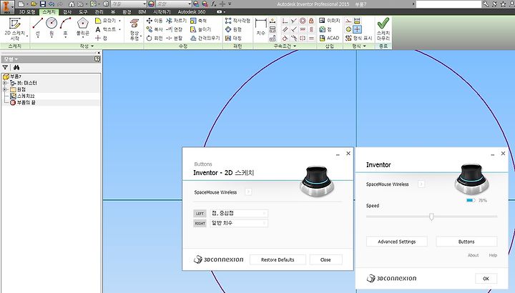This screenshot has width=515, height=293.
Task: Apply the equal constraint icon
Action: [311, 38]
